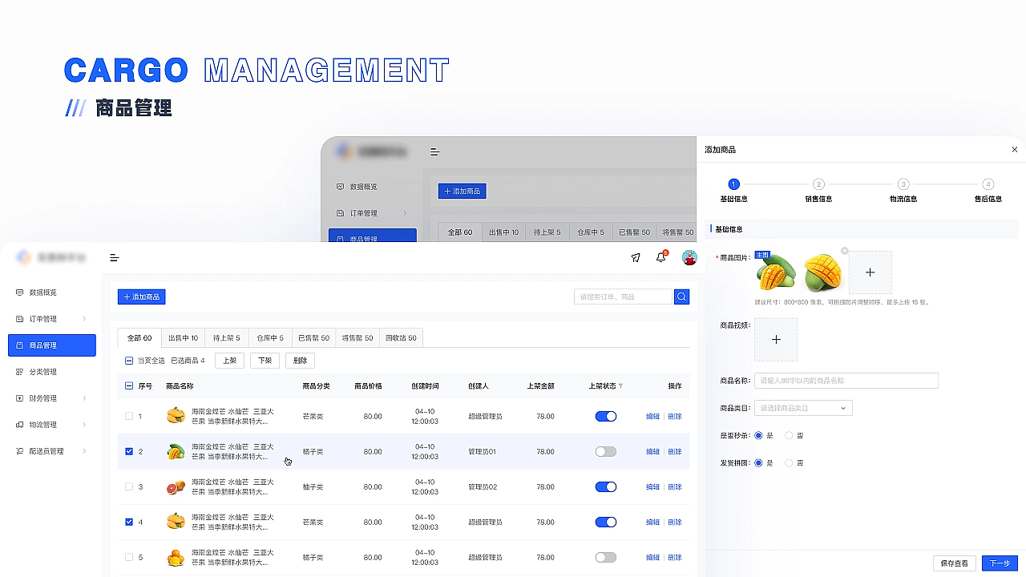
Task: Click the blue search magnifier button
Action: click(x=682, y=297)
